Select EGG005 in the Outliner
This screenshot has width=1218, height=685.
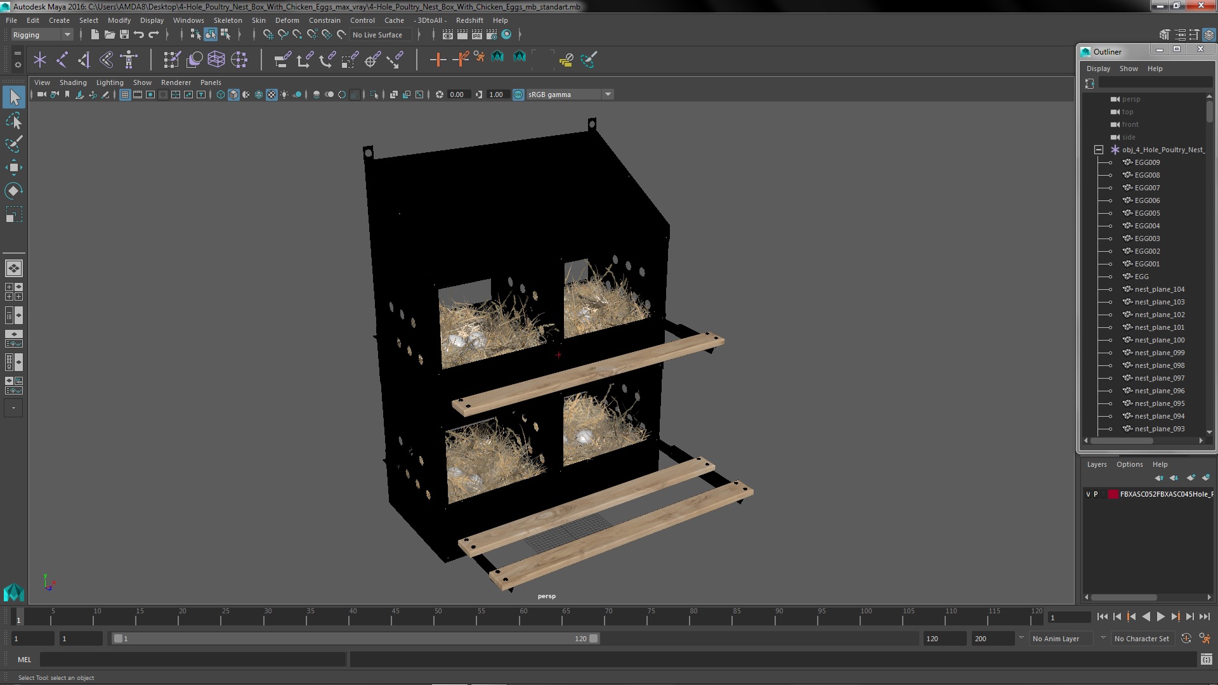coord(1147,213)
